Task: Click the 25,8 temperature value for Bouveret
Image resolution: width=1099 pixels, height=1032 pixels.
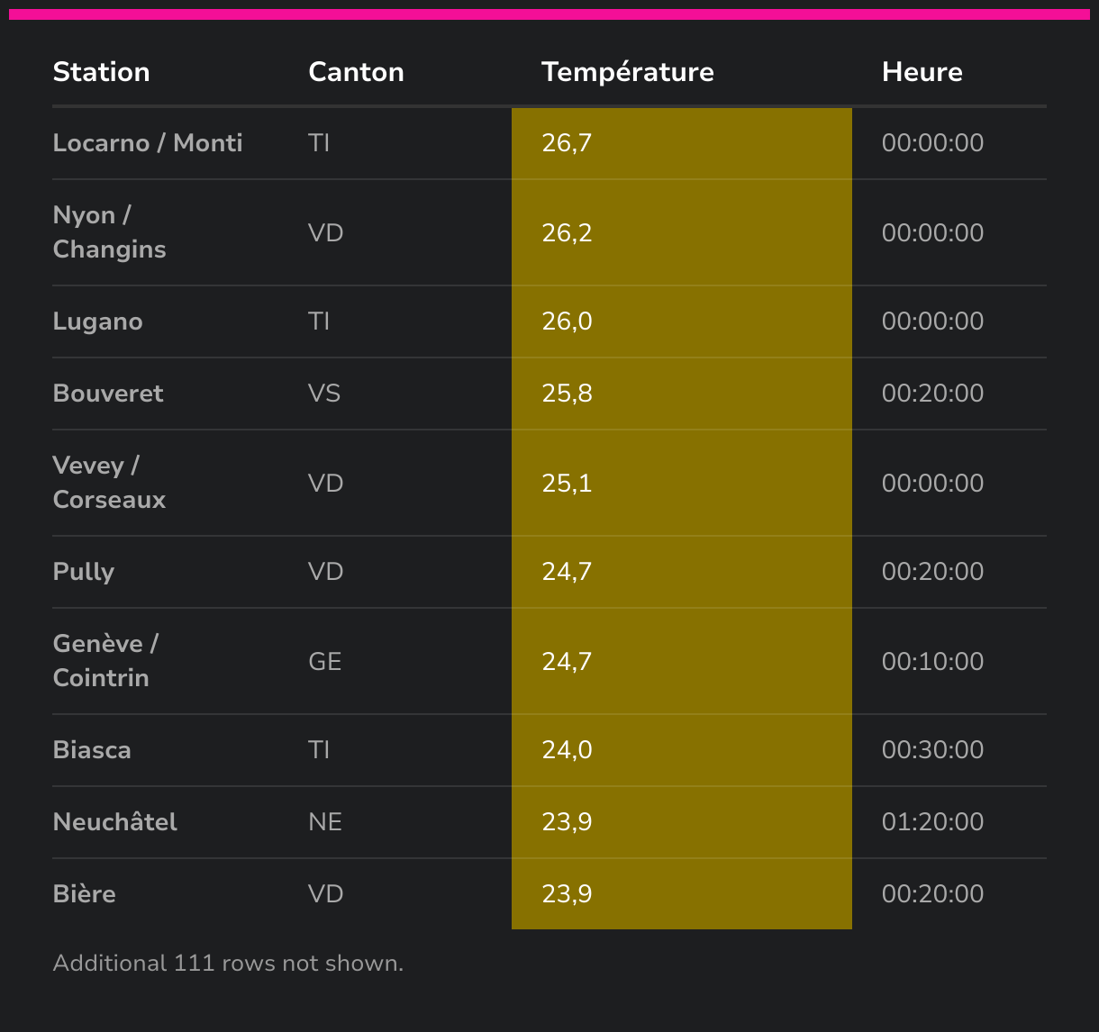Action: click(x=568, y=394)
